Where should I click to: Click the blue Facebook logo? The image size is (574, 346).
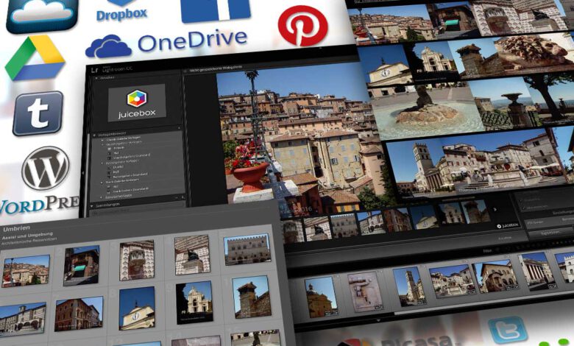tap(216, 10)
